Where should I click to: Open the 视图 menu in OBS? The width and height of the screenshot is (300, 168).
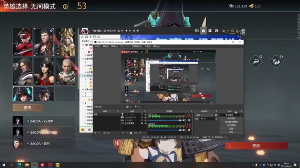click(x=114, y=46)
